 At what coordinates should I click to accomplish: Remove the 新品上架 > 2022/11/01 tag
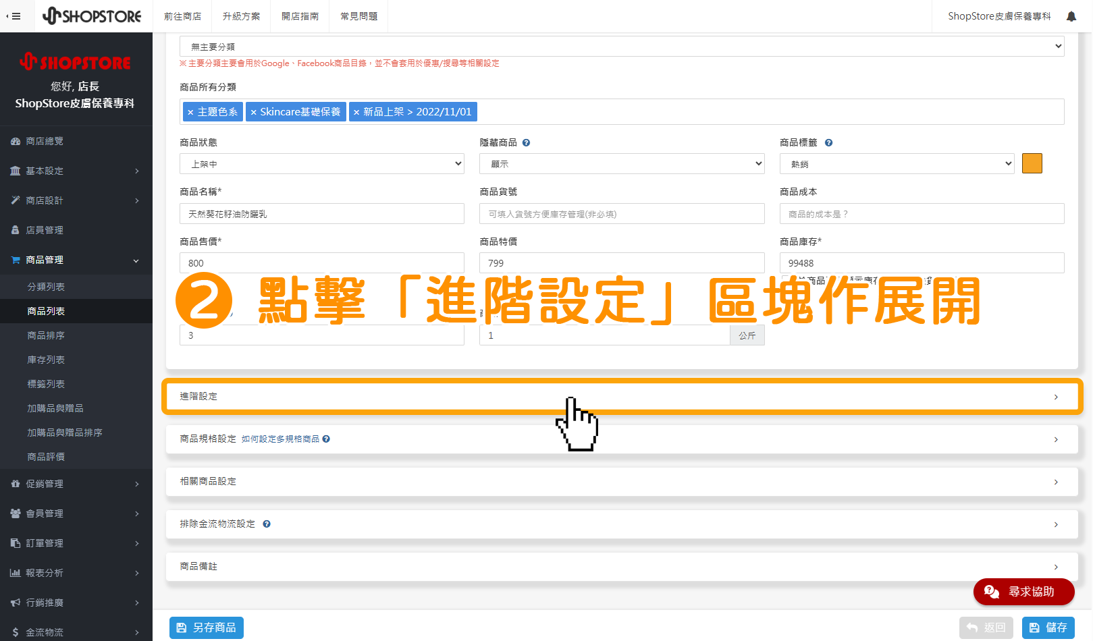[x=356, y=112]
